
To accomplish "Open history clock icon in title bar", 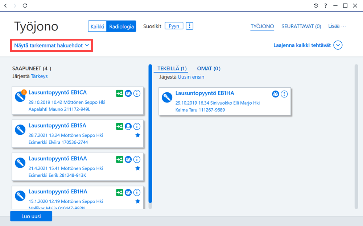I will (316, 5).
